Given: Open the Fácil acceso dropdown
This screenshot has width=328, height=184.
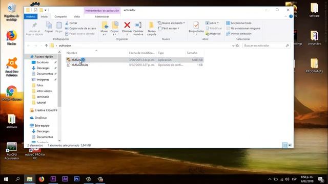Looking at the screenshot, I should point(169,29).
